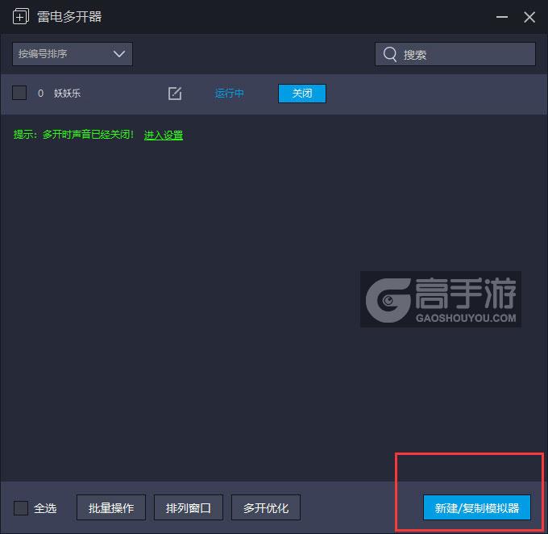This screenshot has width=548, height=534.
Task: Focus the 搜索 input field
Action: click(455, 54)
